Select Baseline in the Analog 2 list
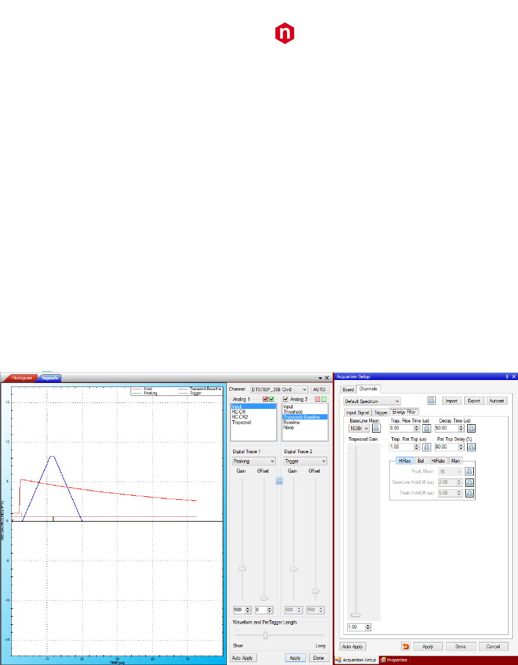 (x=292, y=422)
